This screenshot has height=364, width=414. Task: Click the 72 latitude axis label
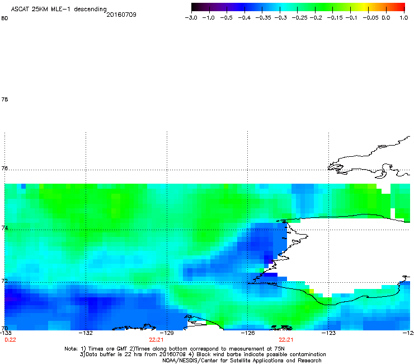4,281
